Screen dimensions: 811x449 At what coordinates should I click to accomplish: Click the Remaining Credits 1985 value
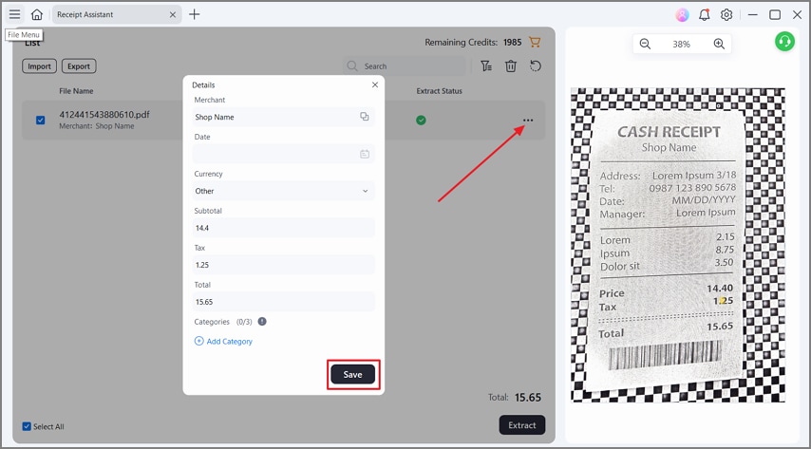coord(513,43)
